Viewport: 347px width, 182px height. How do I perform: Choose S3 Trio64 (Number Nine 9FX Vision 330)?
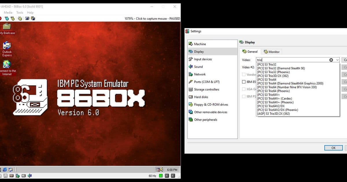pos(298,87)
